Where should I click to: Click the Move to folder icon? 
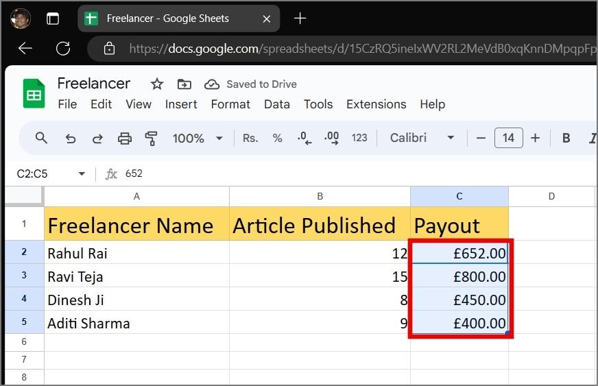click(x=184, y=84)
